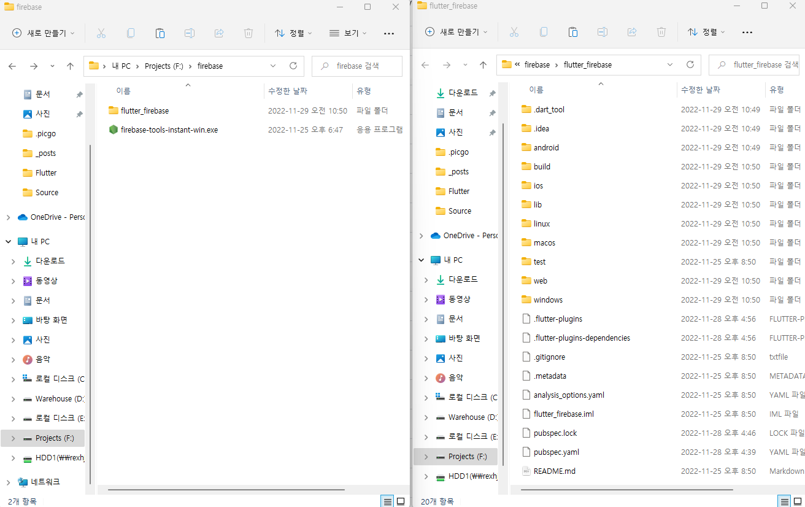The image size is (805, 507).
Task: Switch flutter_firebase window to details view
Action: coord(784,501)
